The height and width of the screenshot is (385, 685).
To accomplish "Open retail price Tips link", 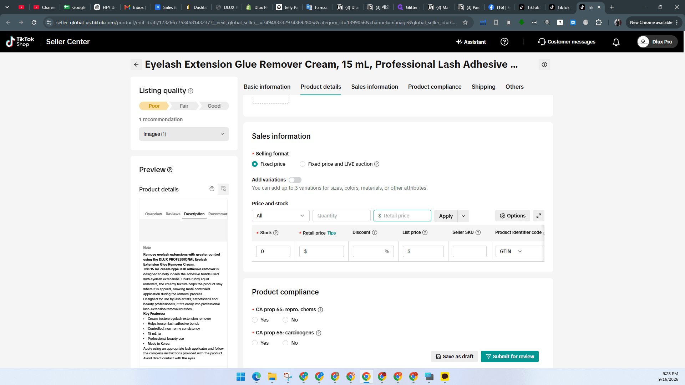I will [x=331, y=233].
